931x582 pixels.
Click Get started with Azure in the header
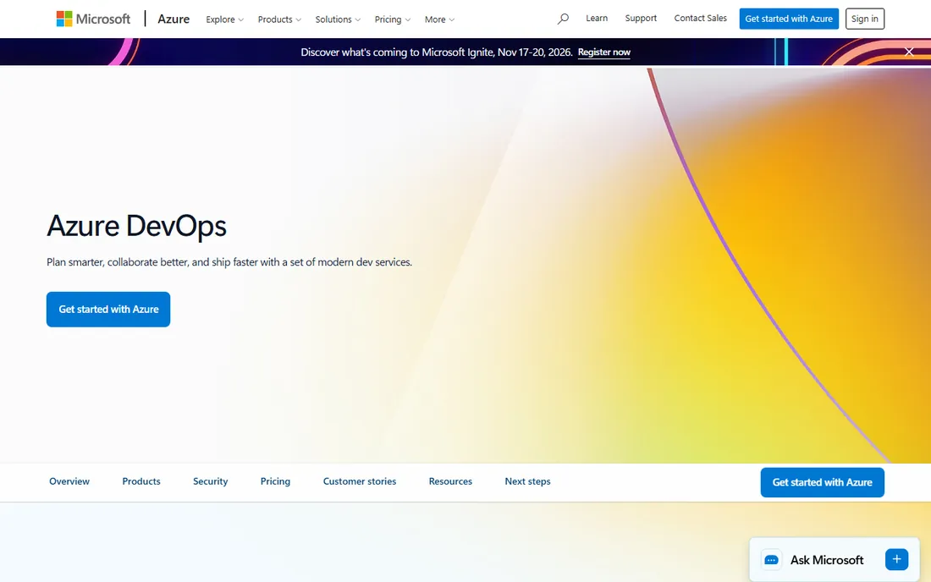[x=789, y=19]
